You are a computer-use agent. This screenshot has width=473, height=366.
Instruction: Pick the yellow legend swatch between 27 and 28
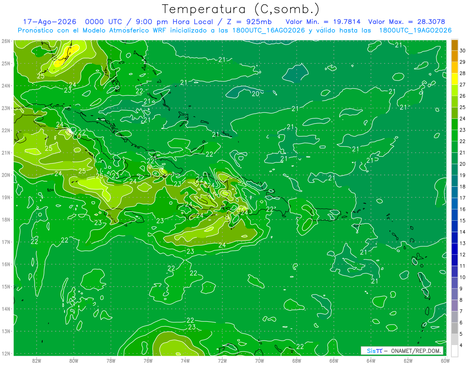pyautogui.click(x=454, y=79)
